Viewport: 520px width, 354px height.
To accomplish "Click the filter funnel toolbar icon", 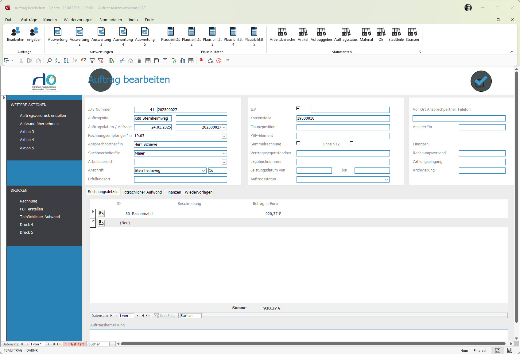I will click(92, 61).
